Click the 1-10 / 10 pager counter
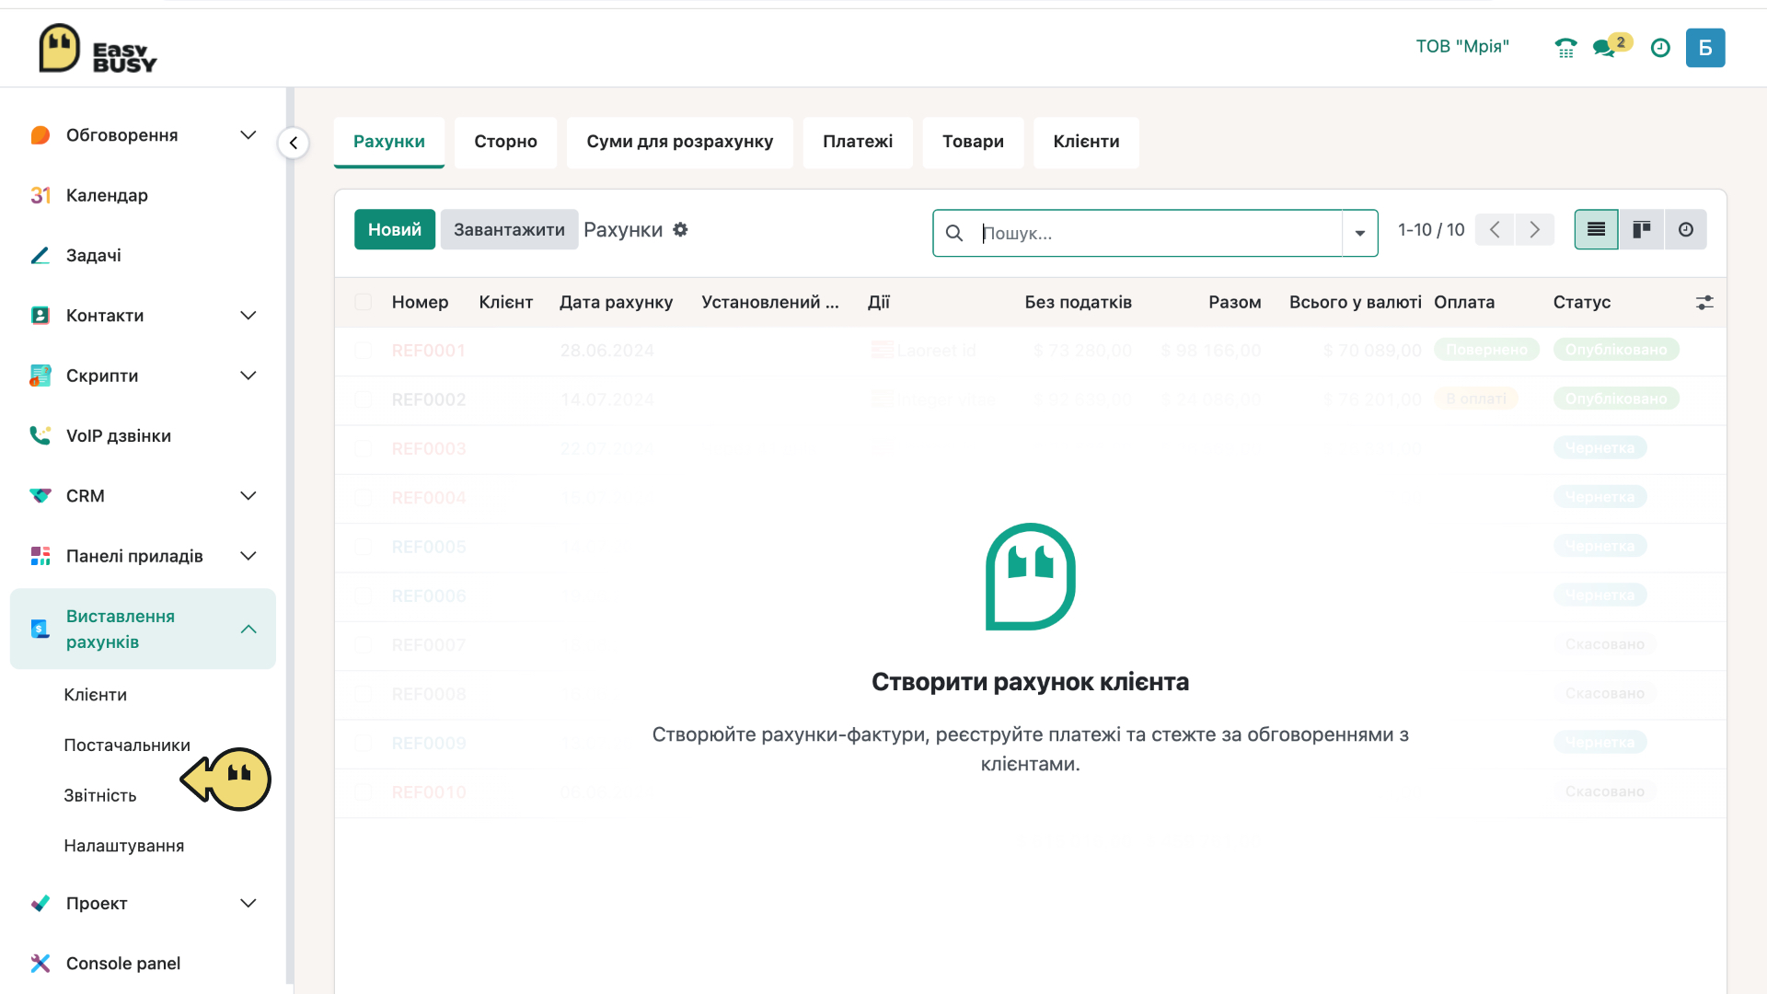 tap(1431, 229)
